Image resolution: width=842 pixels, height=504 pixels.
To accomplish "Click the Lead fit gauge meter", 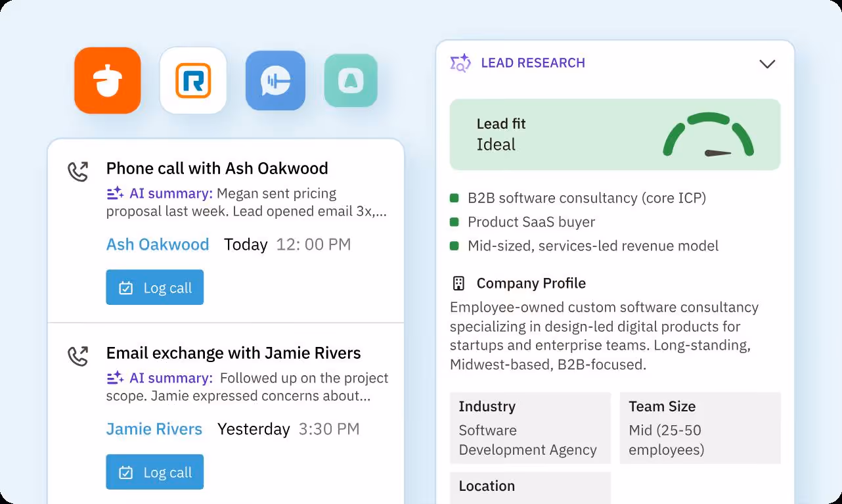I will coord(708,135).
